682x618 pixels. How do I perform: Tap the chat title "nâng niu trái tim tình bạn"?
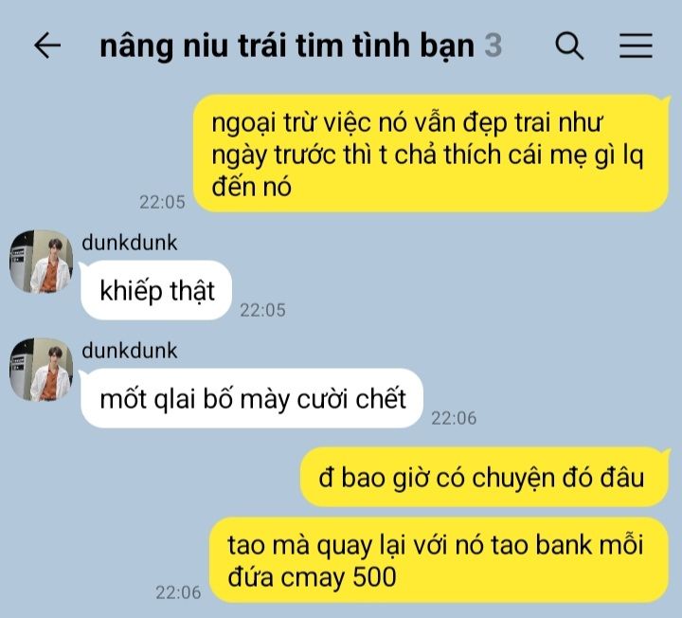(287, 46)
